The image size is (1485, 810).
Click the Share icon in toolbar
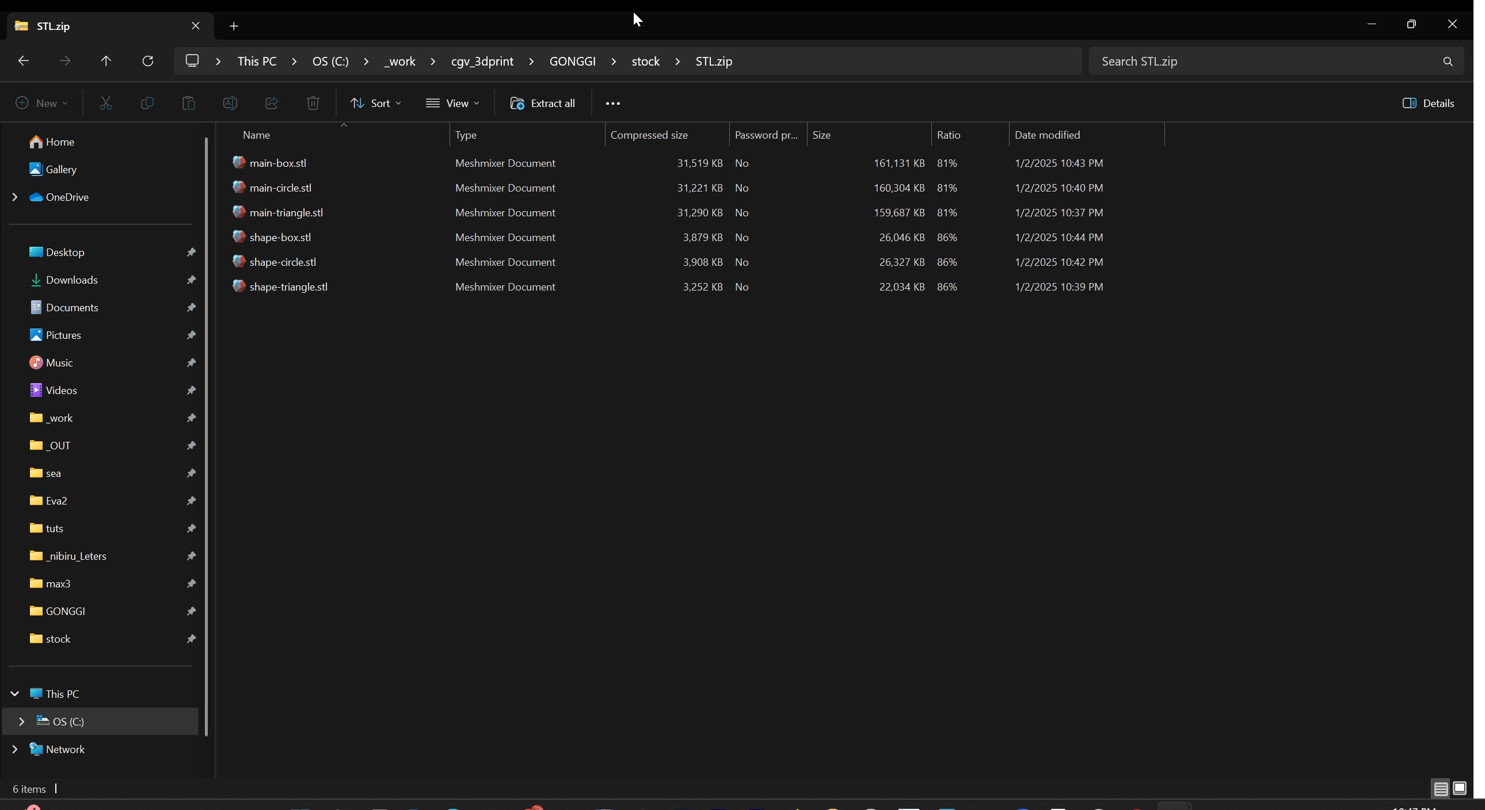(x=272, y=103)
